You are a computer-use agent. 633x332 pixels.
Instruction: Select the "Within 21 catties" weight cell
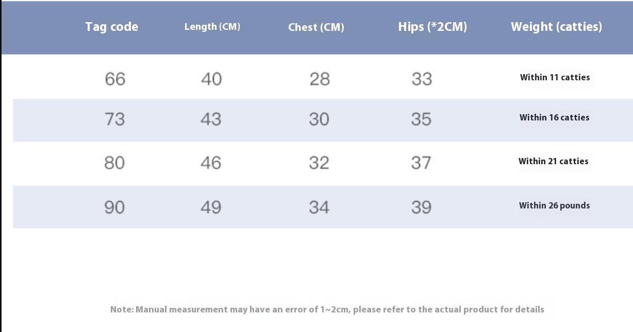553,161
